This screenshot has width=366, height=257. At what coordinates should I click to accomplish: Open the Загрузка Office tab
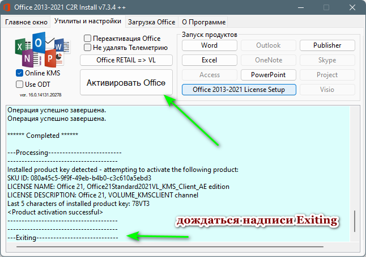tap(151, 22)
